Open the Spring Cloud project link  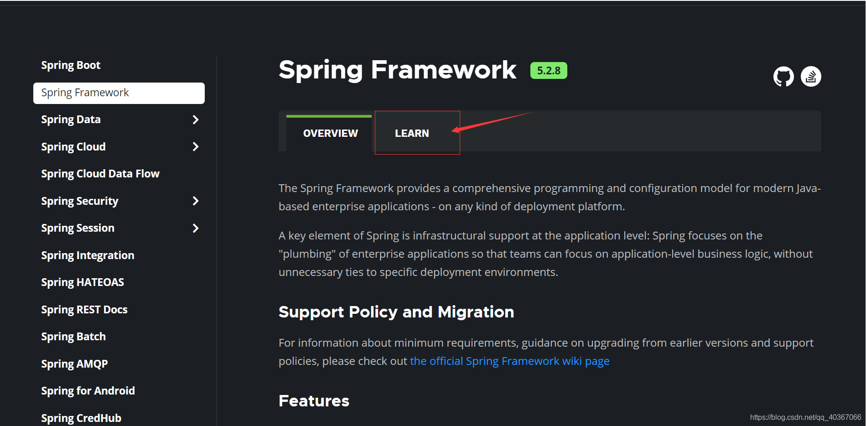(73, 147)
